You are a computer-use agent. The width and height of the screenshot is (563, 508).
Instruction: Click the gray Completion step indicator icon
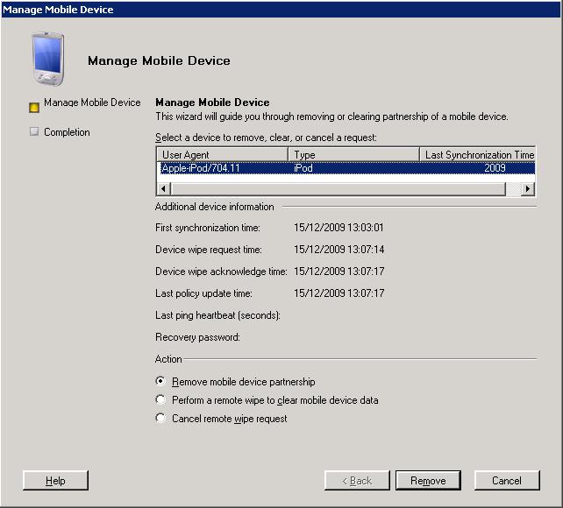(34, 132)
